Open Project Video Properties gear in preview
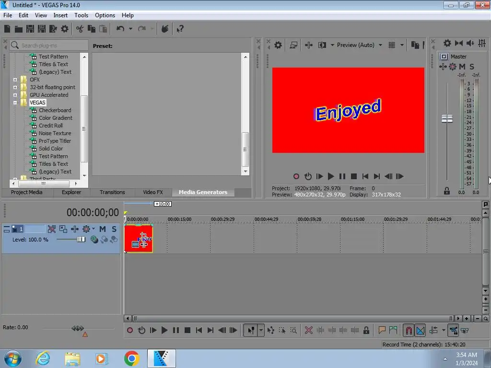This screenshot has height=368, width=491. [278, 45]
